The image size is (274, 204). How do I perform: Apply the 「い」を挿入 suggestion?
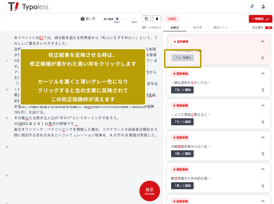click(x=183, y=58)
